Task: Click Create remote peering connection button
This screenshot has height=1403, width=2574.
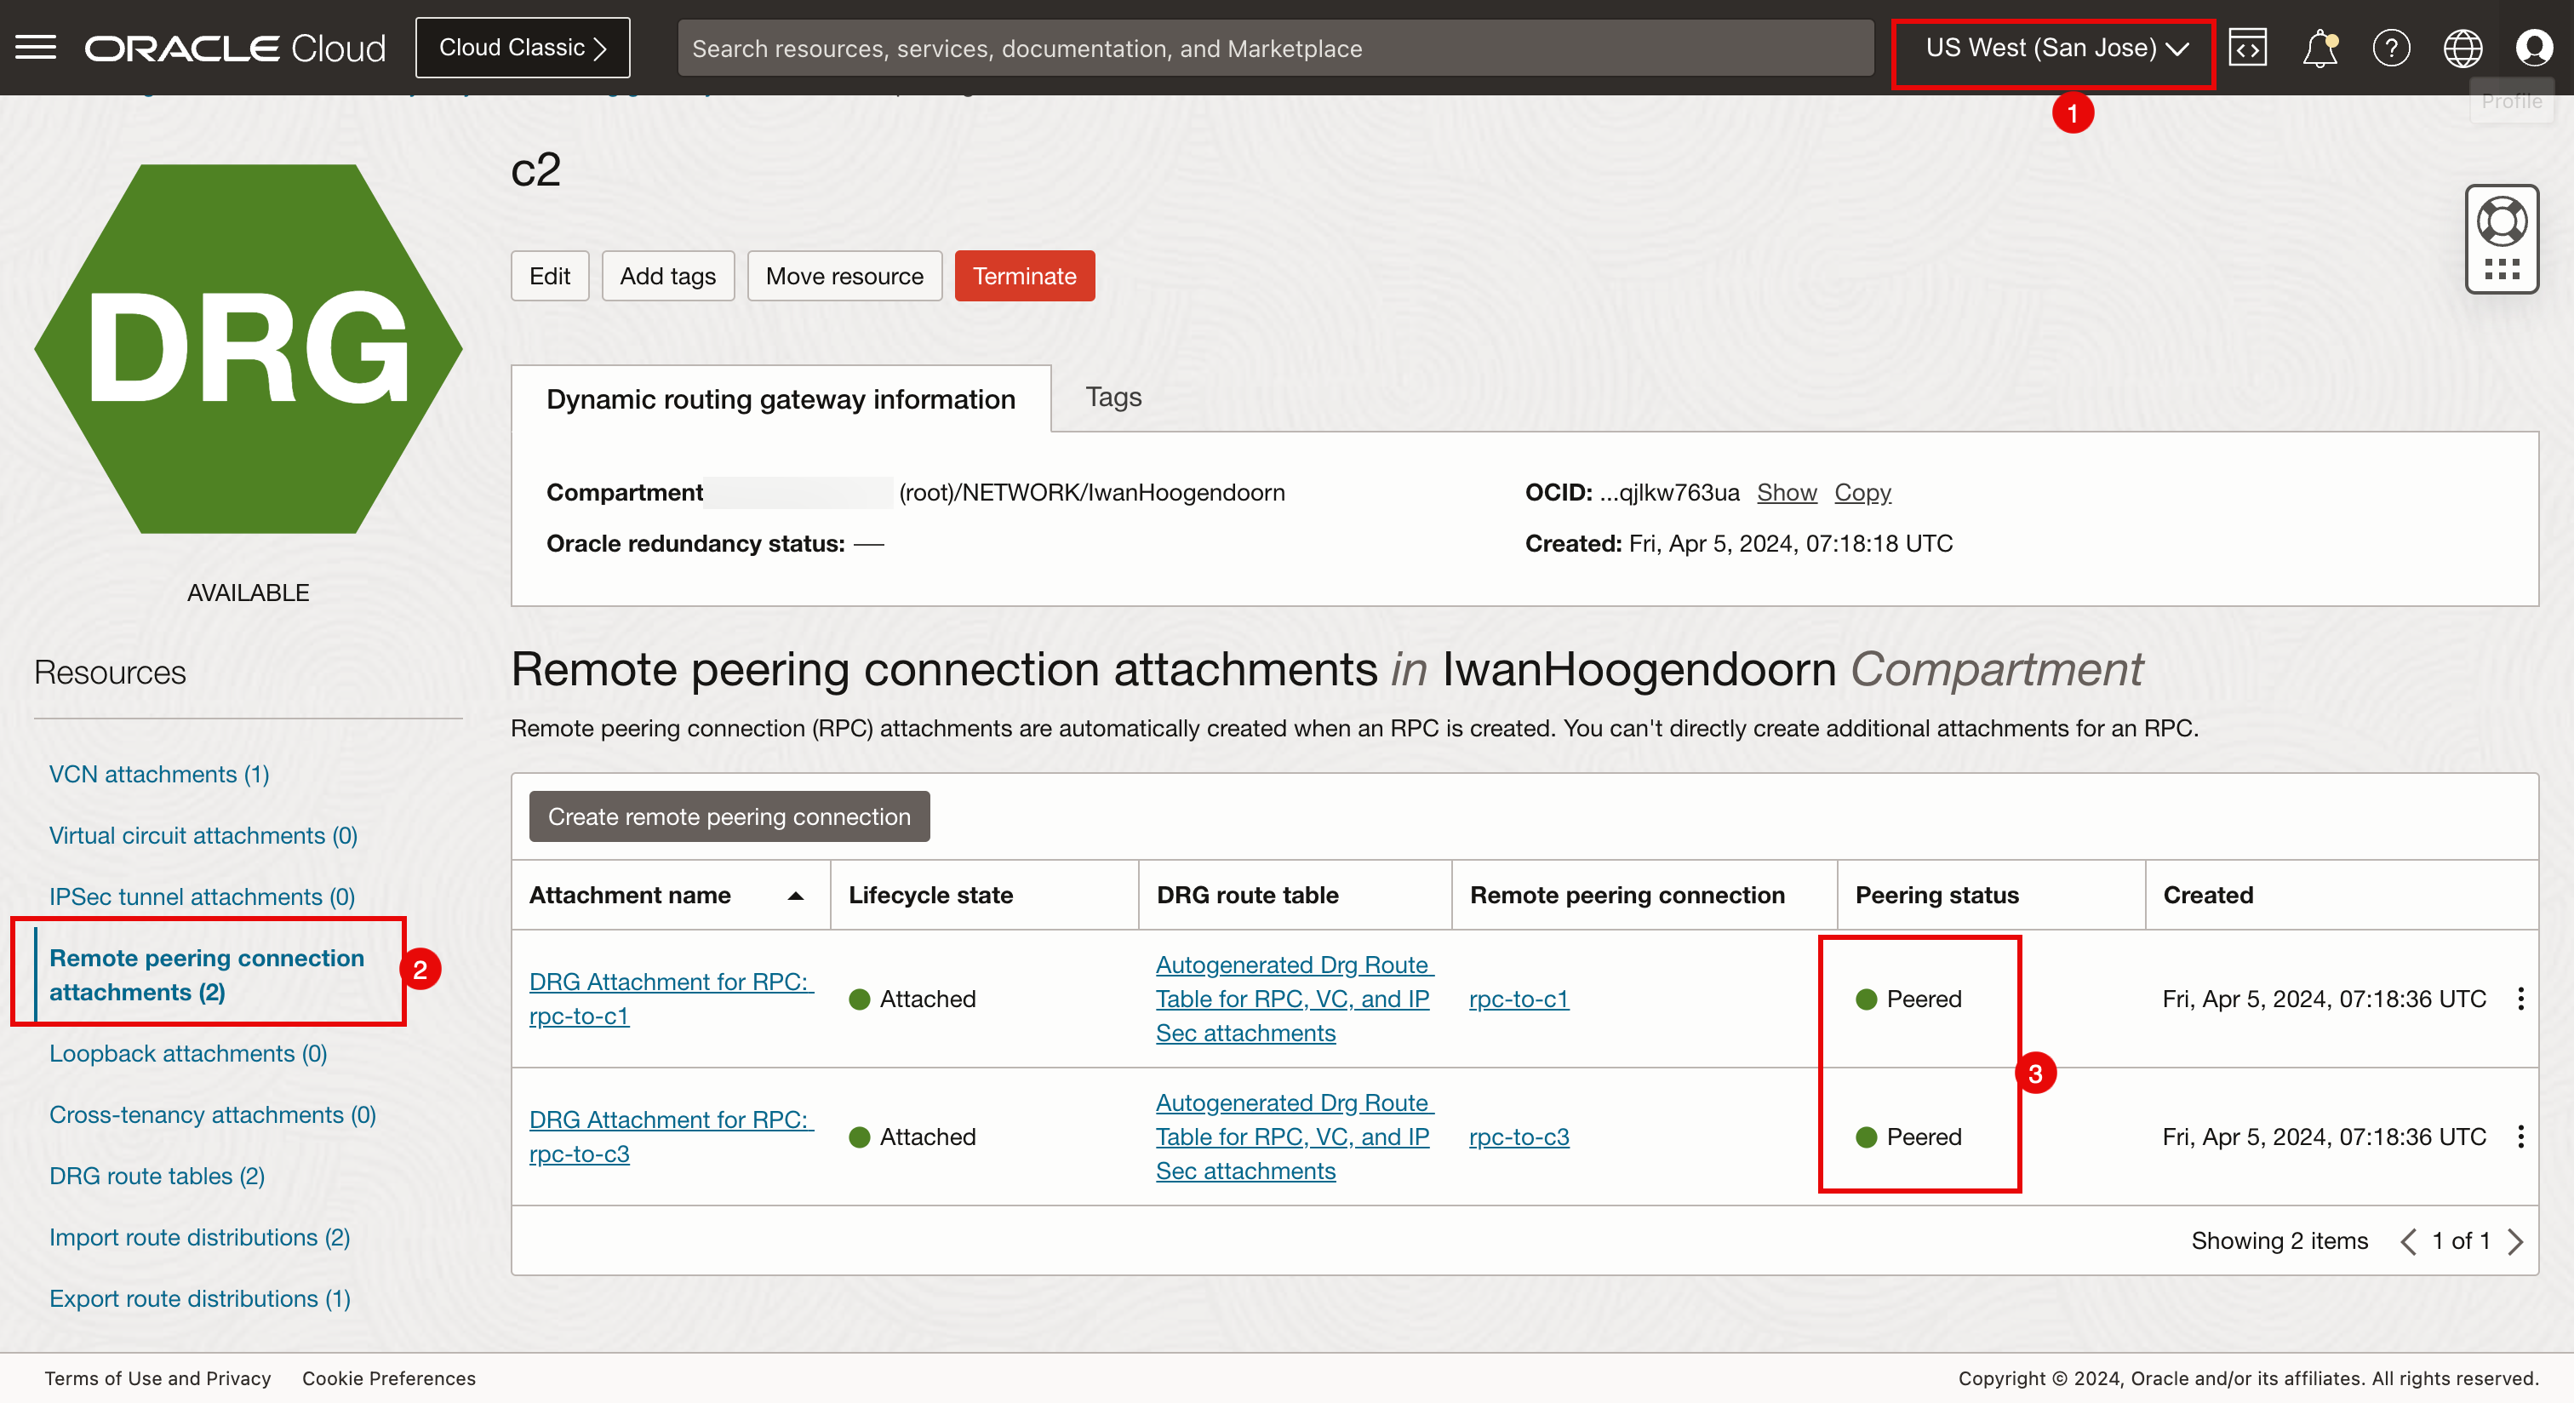Action: click(x=729, y=816)
